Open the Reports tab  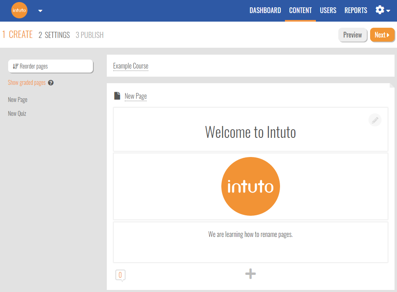[355, 11]
